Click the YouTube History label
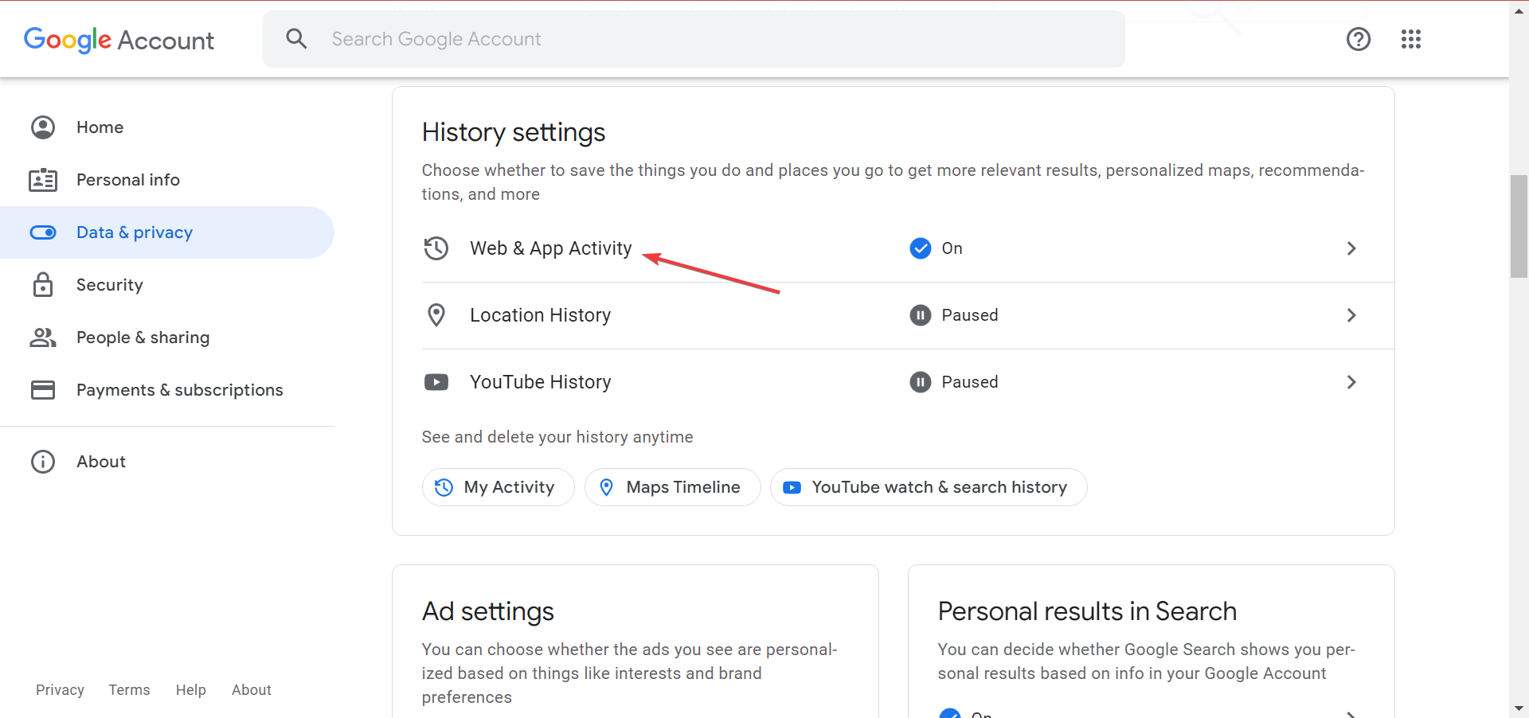Viewport: 1529px width, 718px height. (x=541, y=382)
